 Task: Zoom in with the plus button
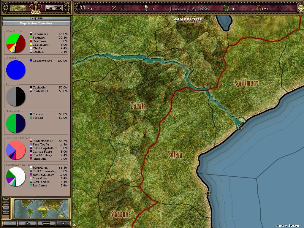tap(63, 223)
